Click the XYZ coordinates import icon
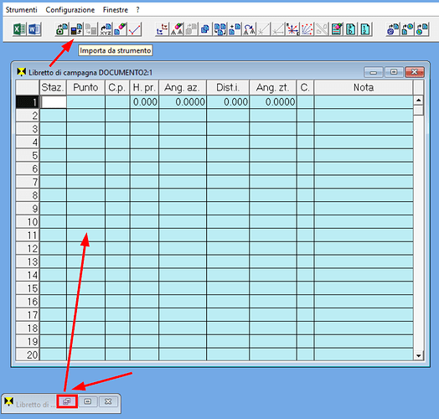Screen dimensions: 439x419 pos(106,29)
